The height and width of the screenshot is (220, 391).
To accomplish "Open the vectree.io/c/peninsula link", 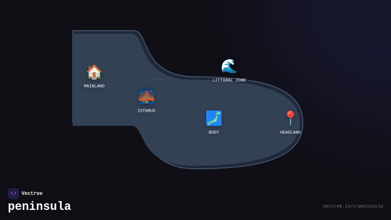I will 353,206.
